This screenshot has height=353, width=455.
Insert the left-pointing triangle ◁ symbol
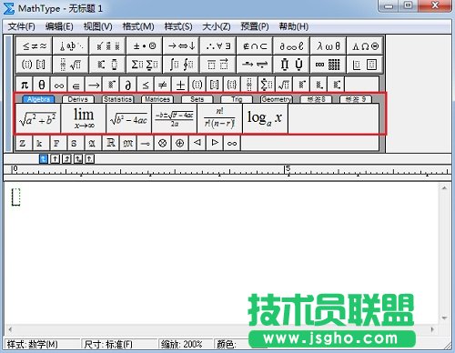pyautogui.click(x=197, y=143)
